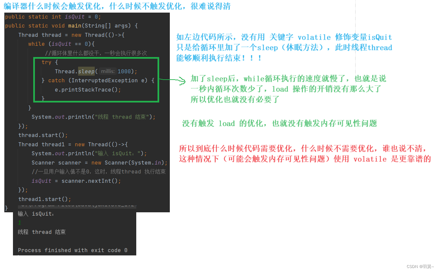Click 'Process finished with exit code 0'
The height and width of the screenshot is (272, 439).
(73, 250)
